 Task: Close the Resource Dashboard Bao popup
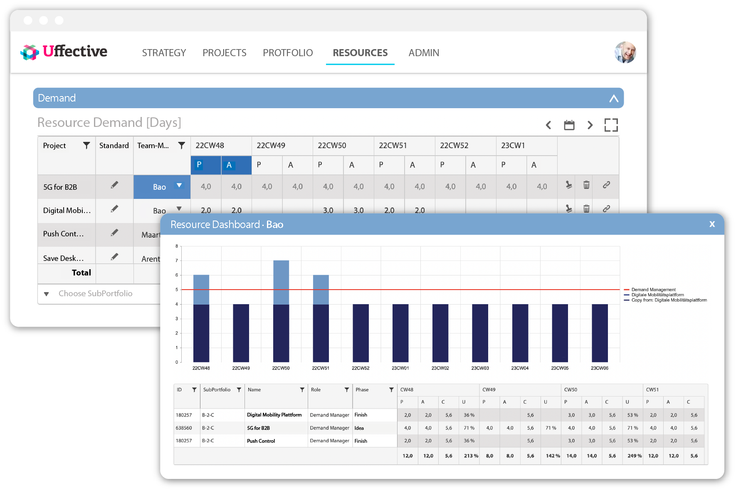coord(712,224)
